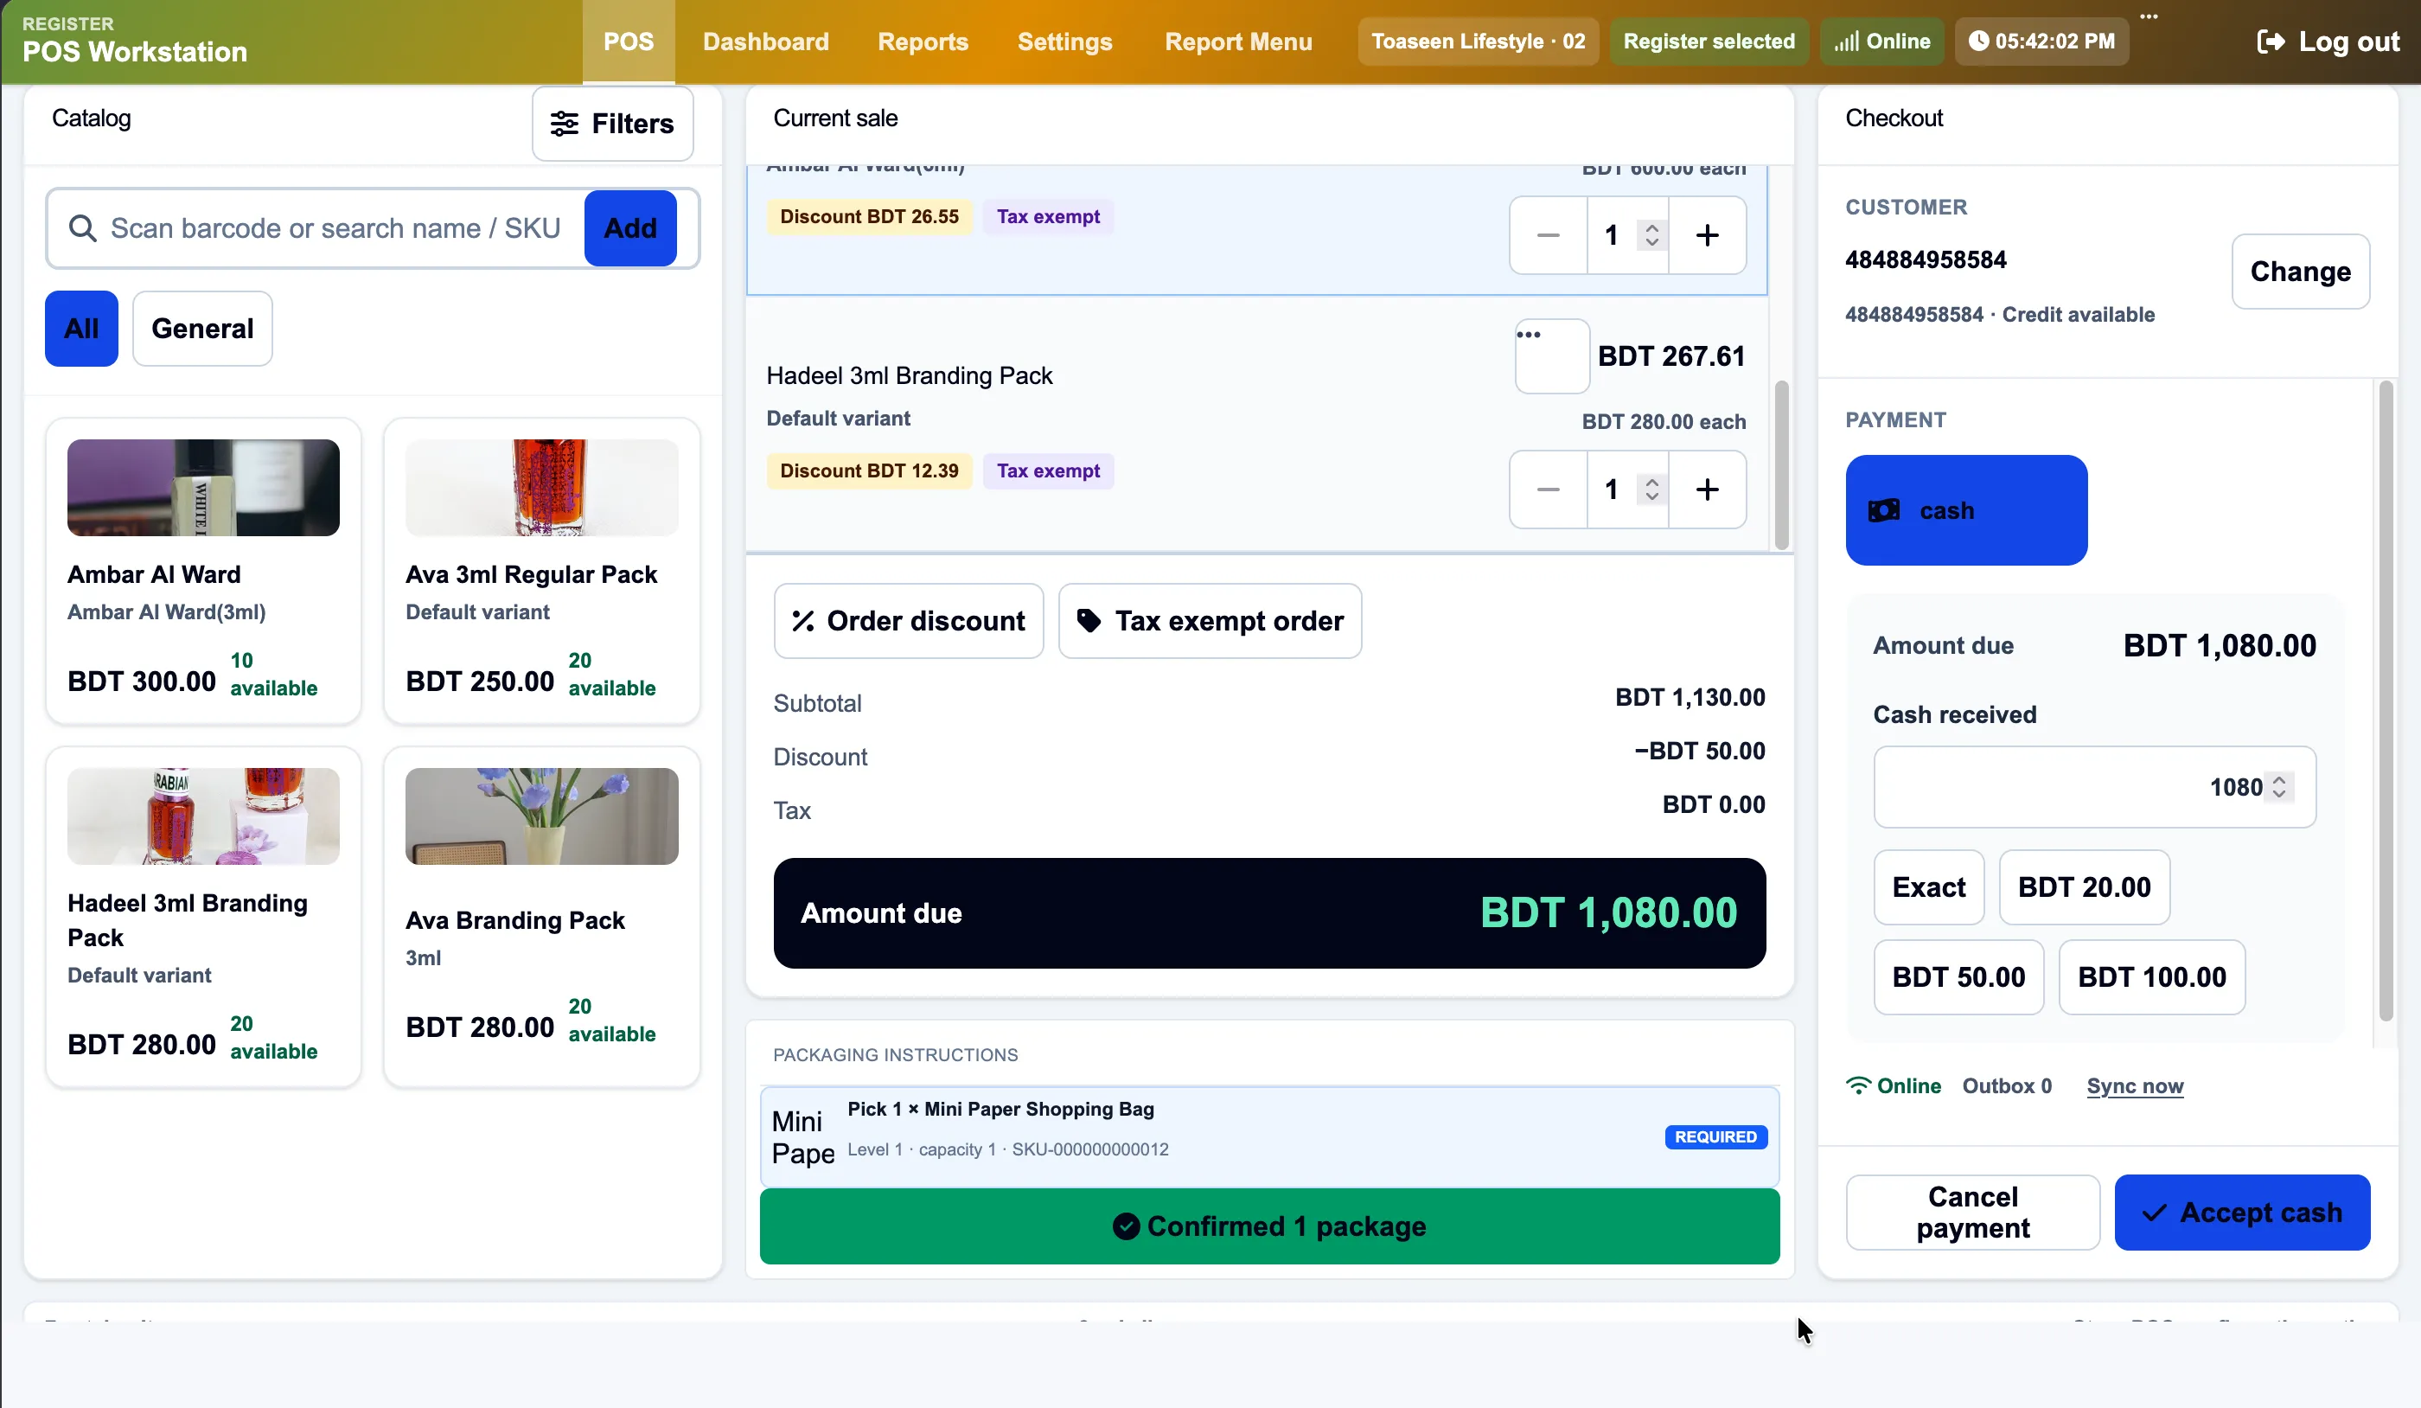Apply an Order discount
Image resolution: width=2421 pixels, height=1408 pixels.
[908, 621]
